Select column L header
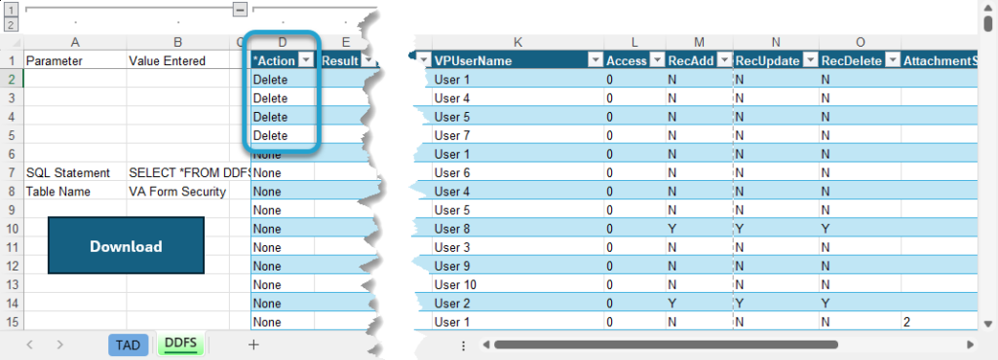 coord(634,43)
